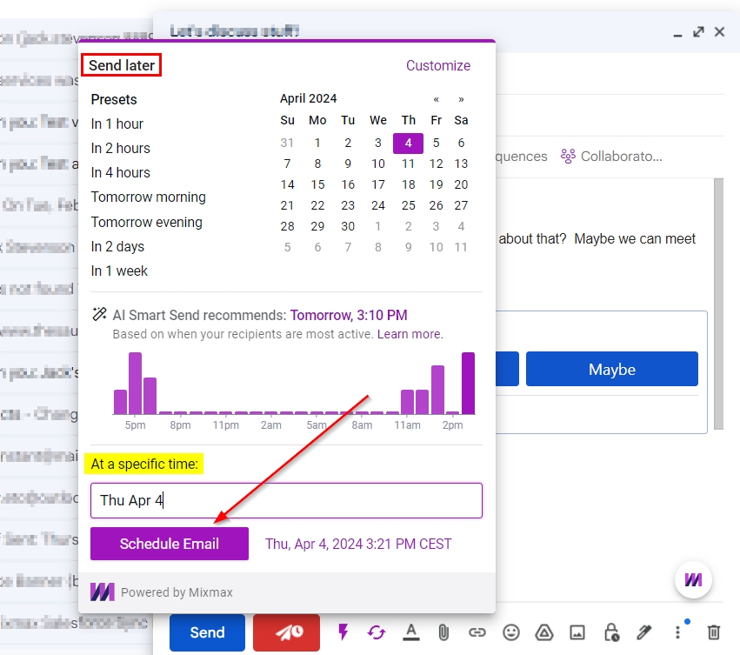The width and height of the screenshot is (740, 655).
Task: Go to previous month in calendar
Action: (436, 99)
